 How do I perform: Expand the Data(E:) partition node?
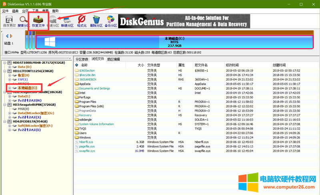point(9,96)
